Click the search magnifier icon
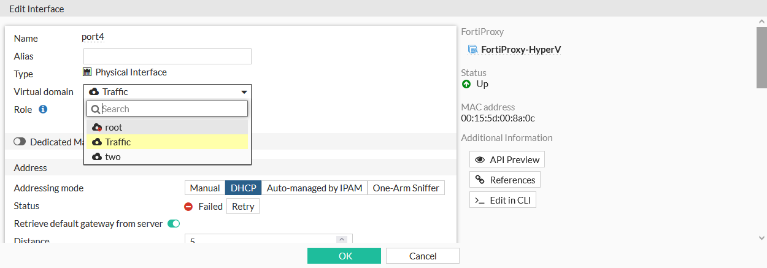 95,109
